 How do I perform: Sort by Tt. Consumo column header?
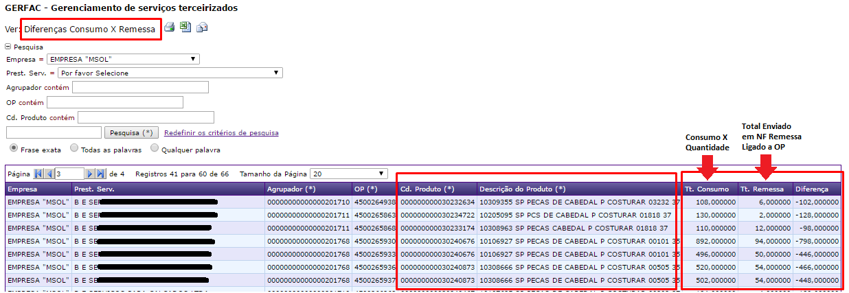pyautogui.click(x=707, y=189)
